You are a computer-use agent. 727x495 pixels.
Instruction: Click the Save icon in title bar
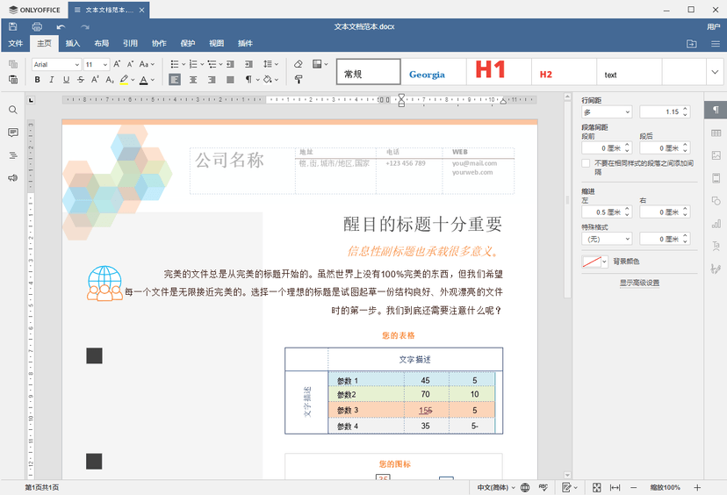(x=13, y=27)
